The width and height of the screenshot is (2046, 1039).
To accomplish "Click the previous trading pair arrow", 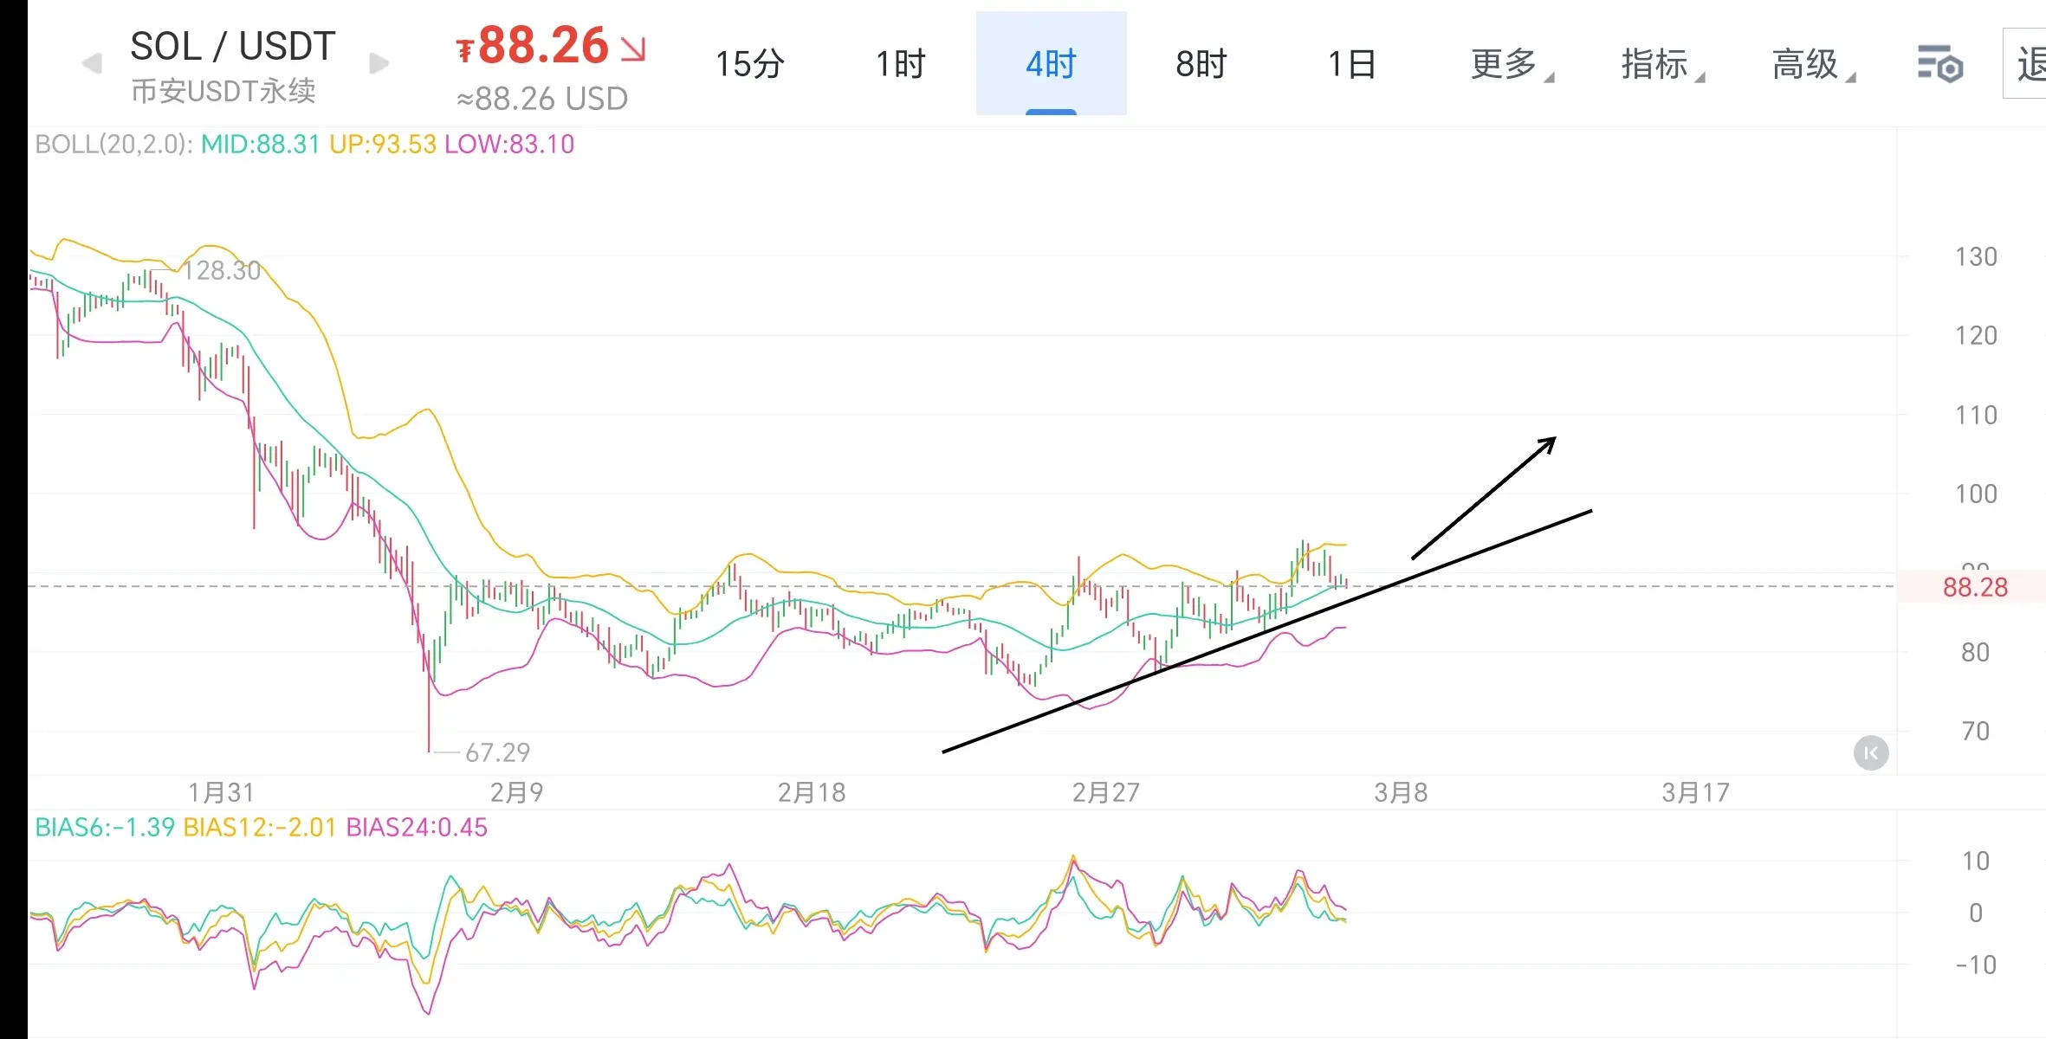I will (92, 63).
